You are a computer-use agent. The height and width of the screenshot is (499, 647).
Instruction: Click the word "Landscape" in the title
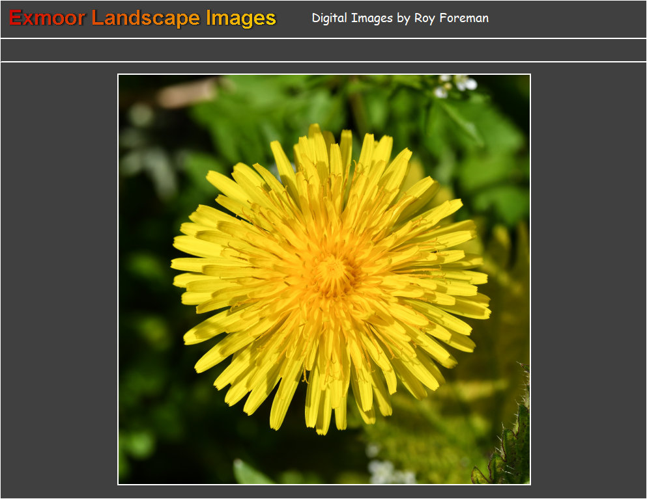(147, 18)
